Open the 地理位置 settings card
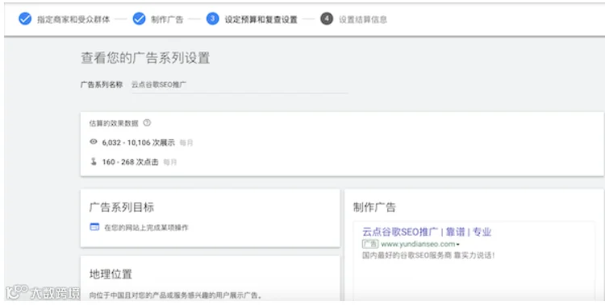Viewport: 605px width, 305px height. pos(211,278)
